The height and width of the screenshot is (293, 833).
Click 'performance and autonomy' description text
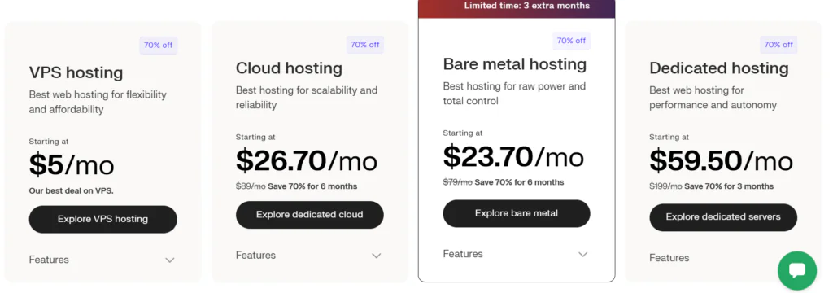pos(713,105)
